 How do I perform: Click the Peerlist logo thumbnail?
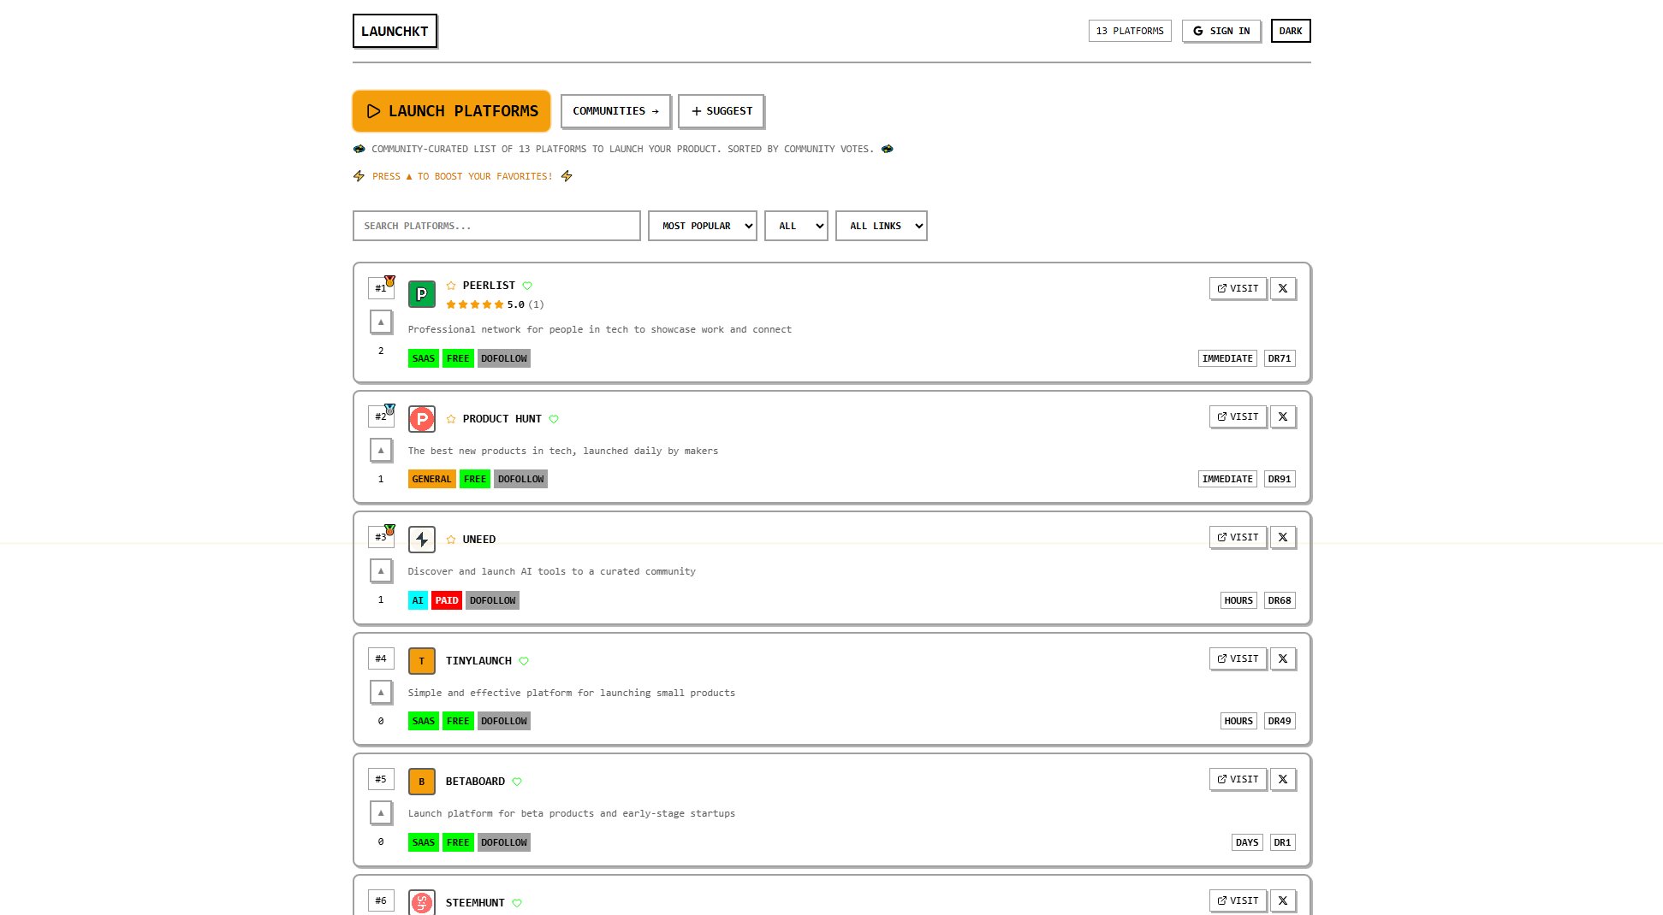point(422,294)
